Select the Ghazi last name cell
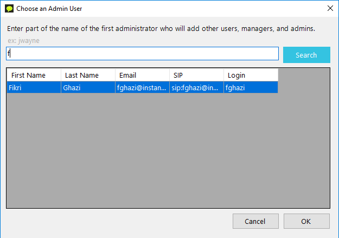 (x=88, y=87)
